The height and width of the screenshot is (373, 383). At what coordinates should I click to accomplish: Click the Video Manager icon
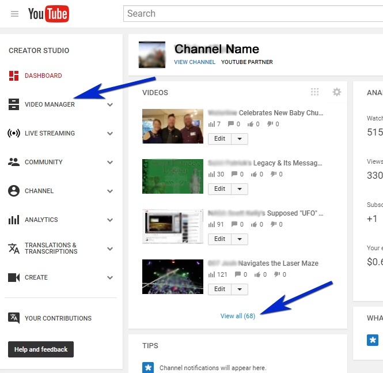point(14,104)
